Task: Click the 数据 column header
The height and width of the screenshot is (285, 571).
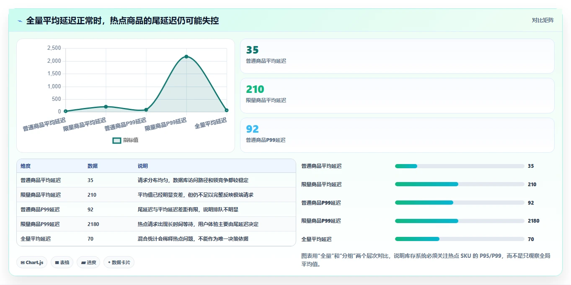Action: (x=93, y=166)
